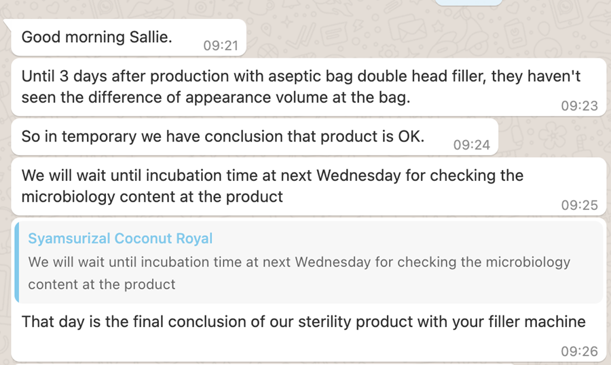Select the message about aseptic bag double head filler

coord(309,87)
